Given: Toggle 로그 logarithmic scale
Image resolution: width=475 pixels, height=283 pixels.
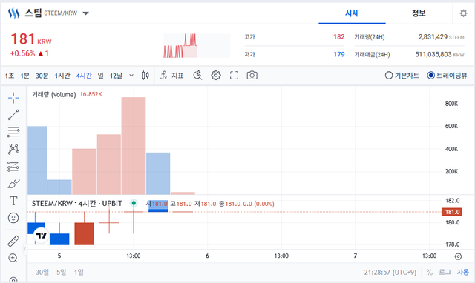Looking at the screenshot, I should (445, 272).
